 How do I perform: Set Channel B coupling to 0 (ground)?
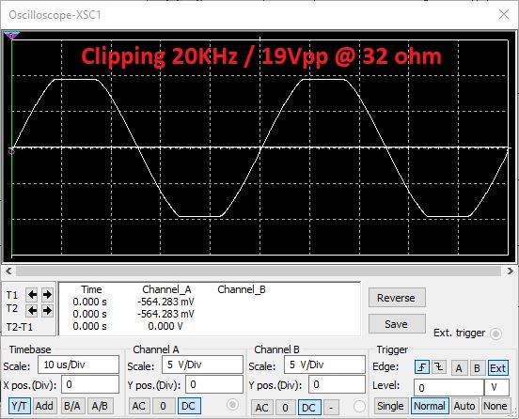pos(285,408)
